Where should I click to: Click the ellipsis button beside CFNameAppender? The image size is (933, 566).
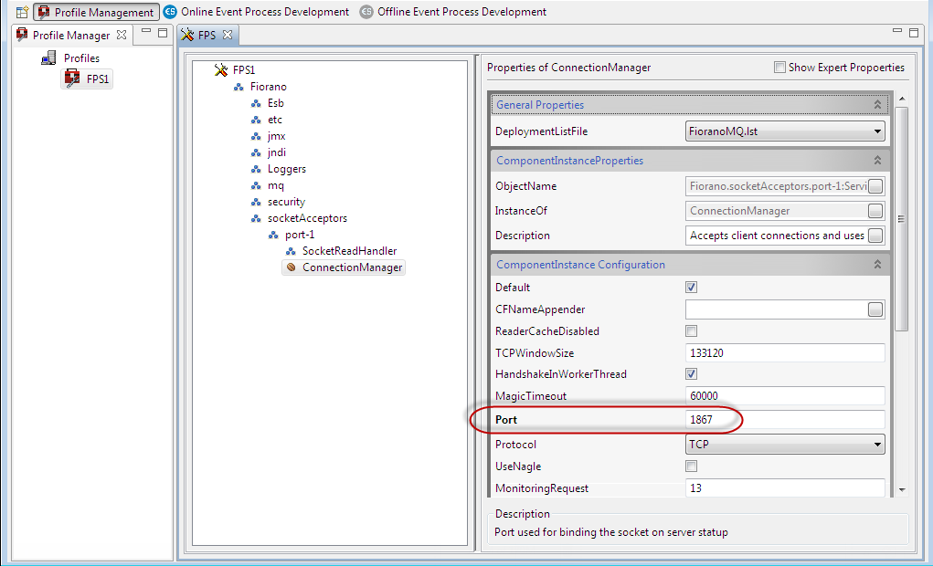[x=875, y=309]
